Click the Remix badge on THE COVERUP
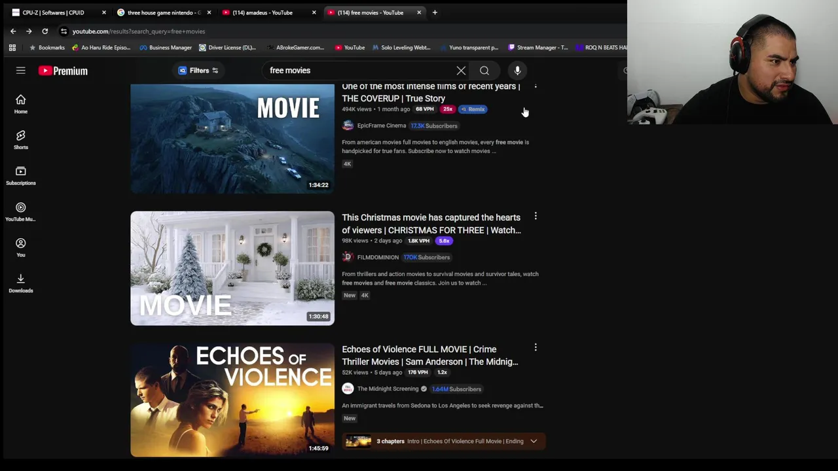Viewport: 838px width, 471px height. click(473, 109)
